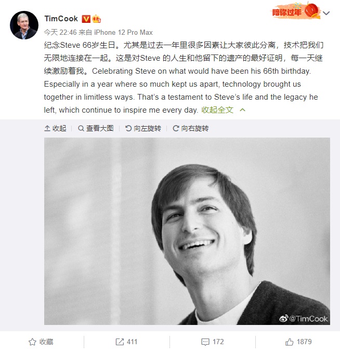340x353 pixels.
Task: Repost using the share icon 411
Action: [126, 342]
